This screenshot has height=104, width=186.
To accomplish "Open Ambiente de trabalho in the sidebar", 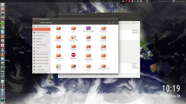I will click(41, 32).
